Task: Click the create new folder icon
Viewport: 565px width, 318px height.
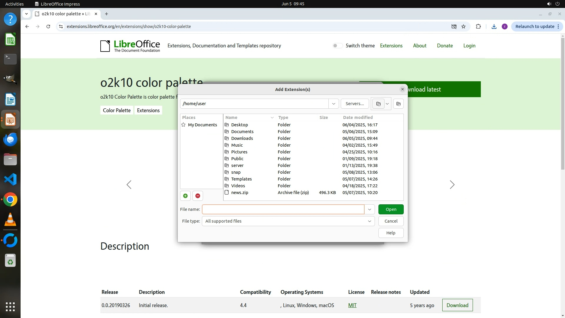Action: (x=398, y=104)
